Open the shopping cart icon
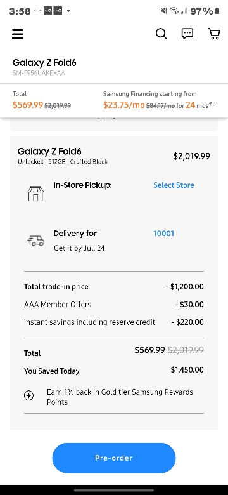228x495 pixels. pyautogui.click(x=214, y=34)
